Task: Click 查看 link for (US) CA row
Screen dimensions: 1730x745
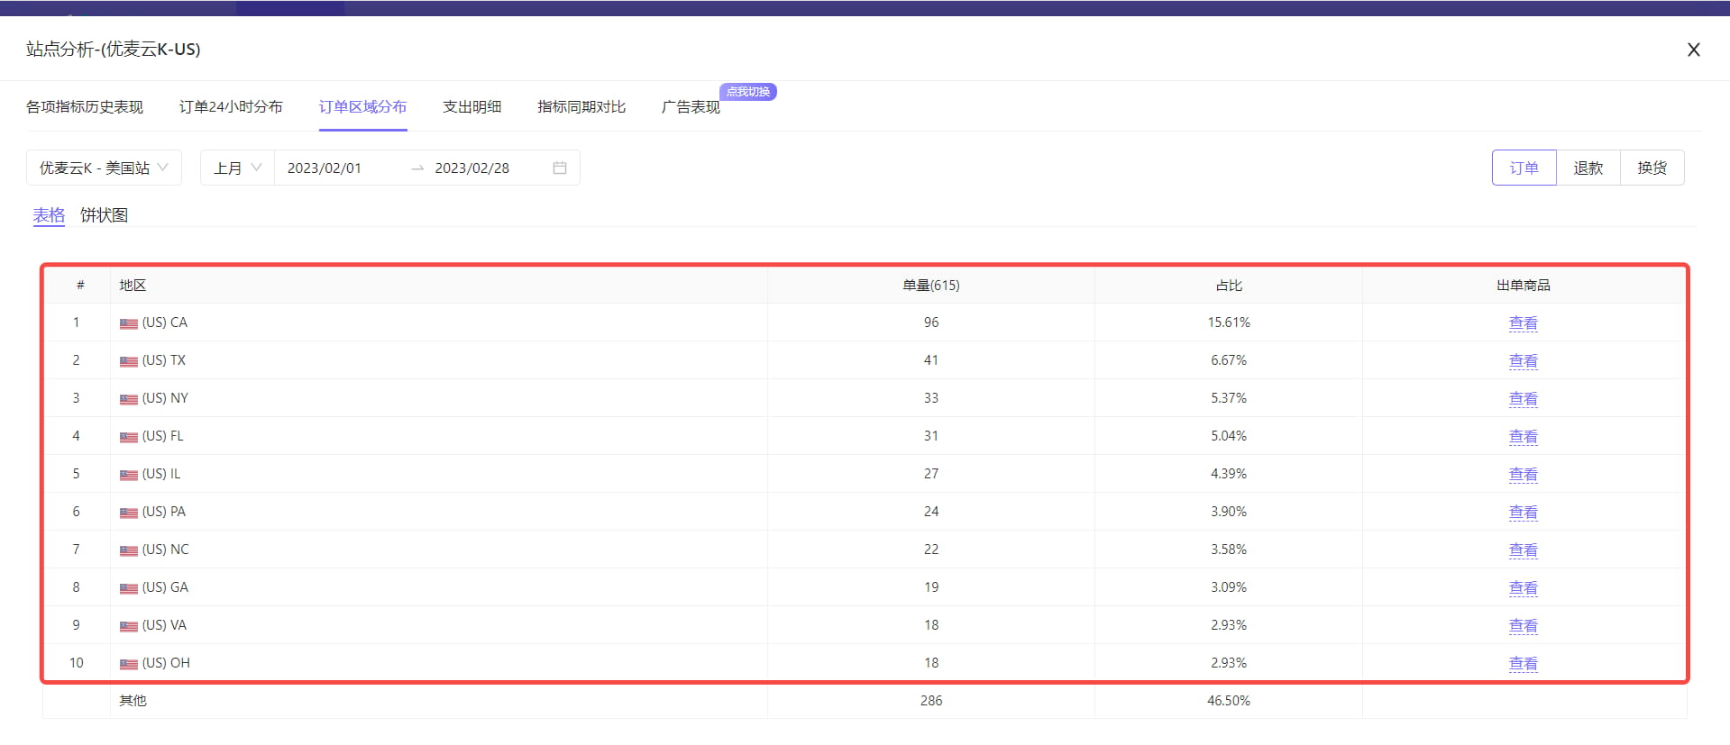Action: (x=1523, y=323)
